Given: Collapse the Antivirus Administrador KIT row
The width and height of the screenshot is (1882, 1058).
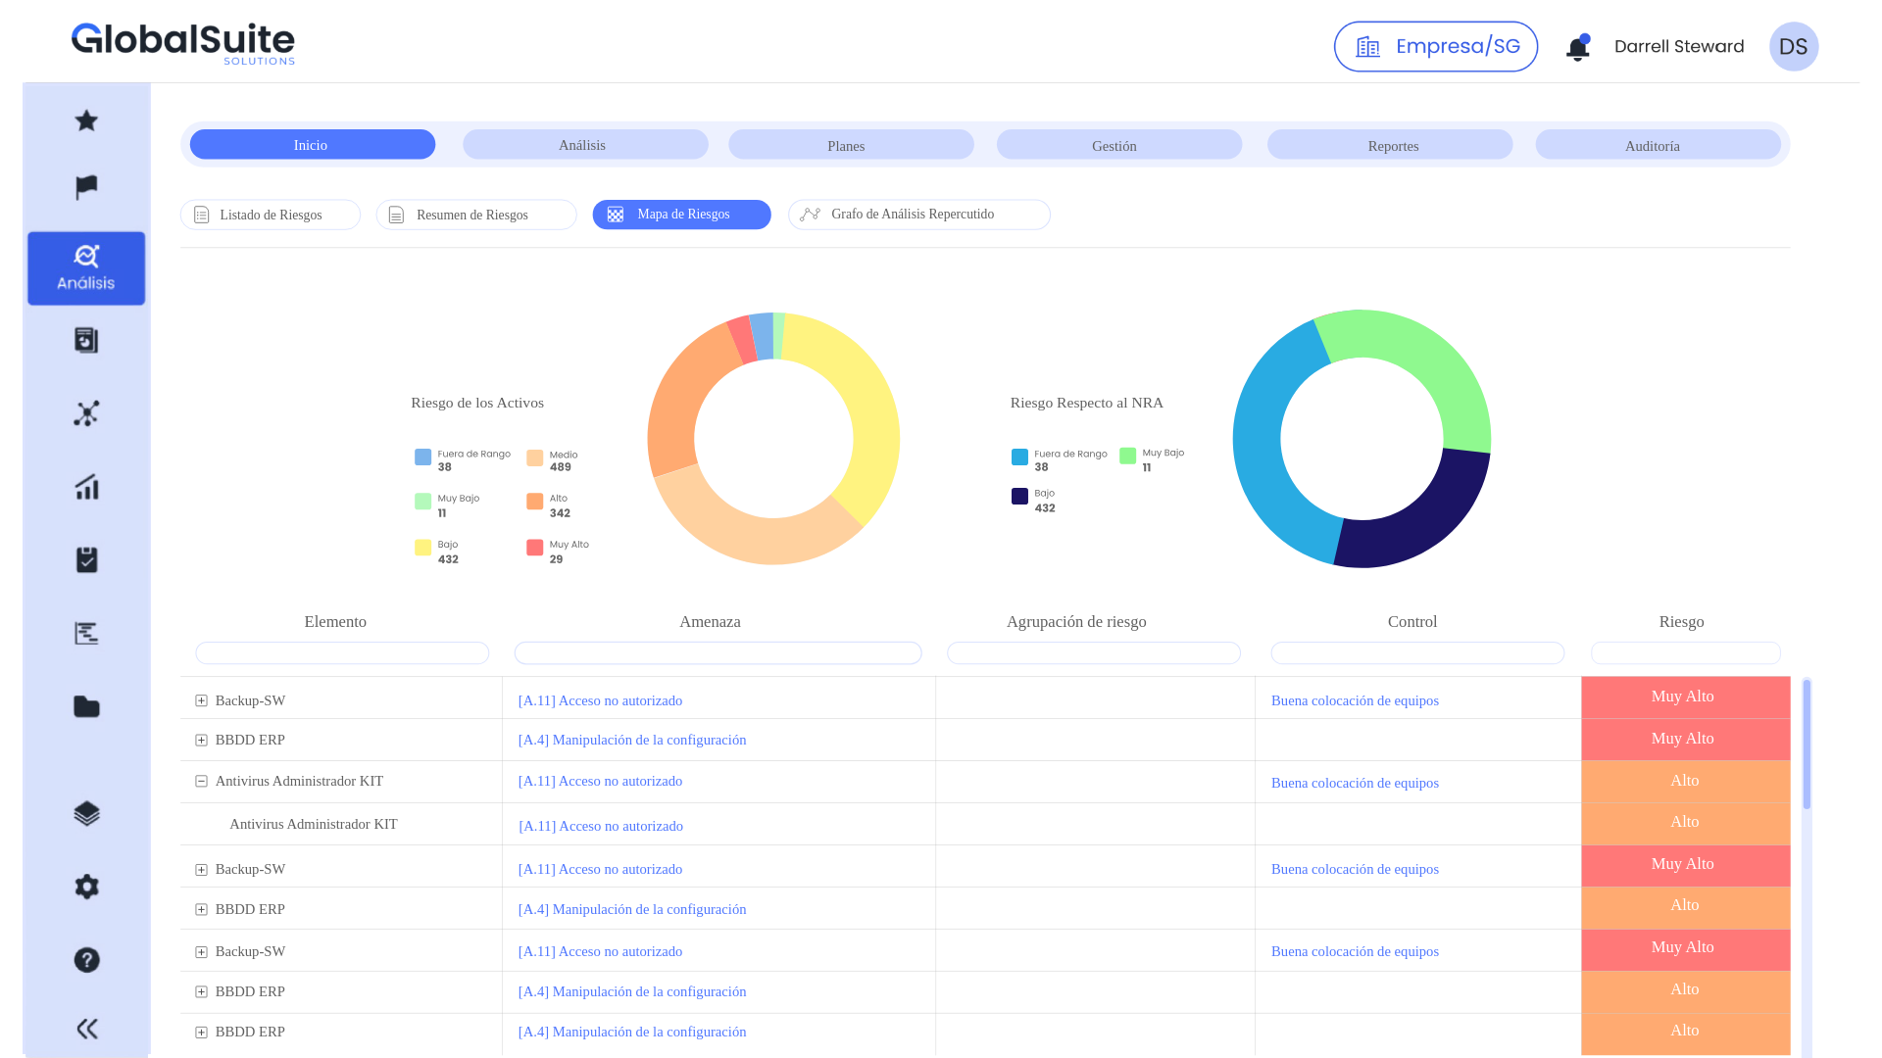Looking at the screenshot, I should 201,781.
